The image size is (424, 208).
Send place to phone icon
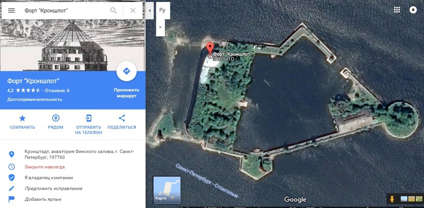pos(88,118)
